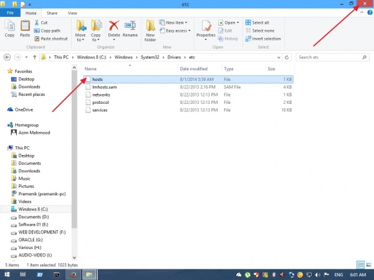
Task: Select the lmhosts.sam file
Action: coord(188,87)
